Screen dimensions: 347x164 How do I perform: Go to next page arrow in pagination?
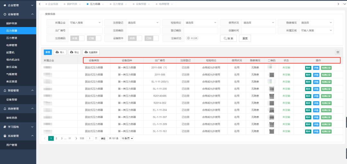click(x=76, y=138)
